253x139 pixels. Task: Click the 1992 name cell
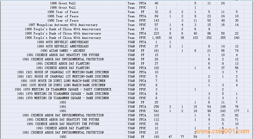(63, 137)
